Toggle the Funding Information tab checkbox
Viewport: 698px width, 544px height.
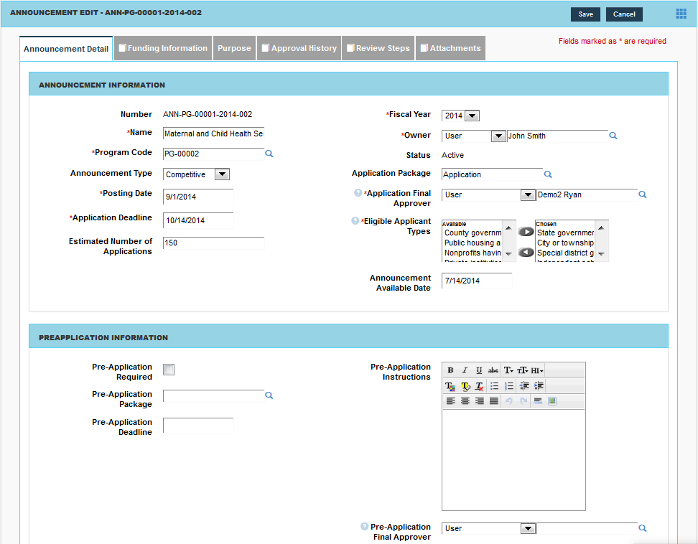tap(123, 48)
